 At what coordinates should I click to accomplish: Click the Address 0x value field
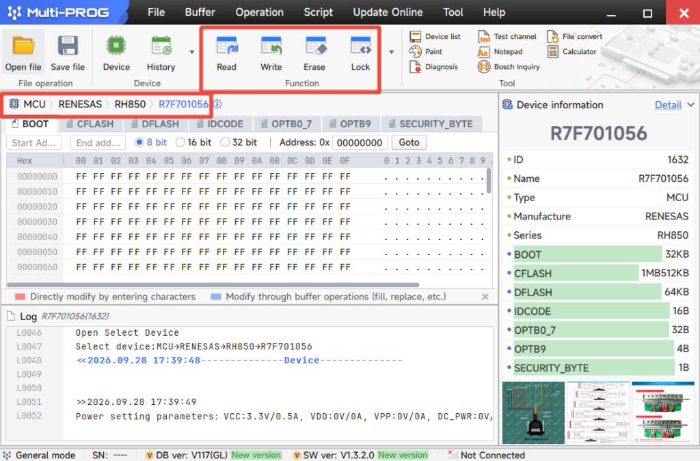(x=360, y=143)
